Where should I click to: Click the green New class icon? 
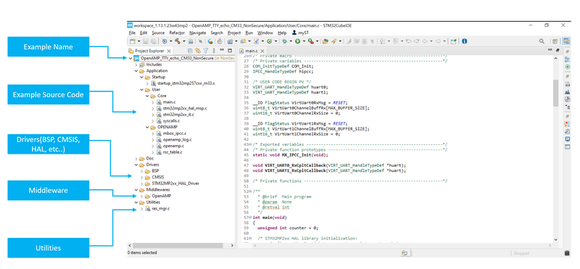pyautogui.click(x=270, y=41)
